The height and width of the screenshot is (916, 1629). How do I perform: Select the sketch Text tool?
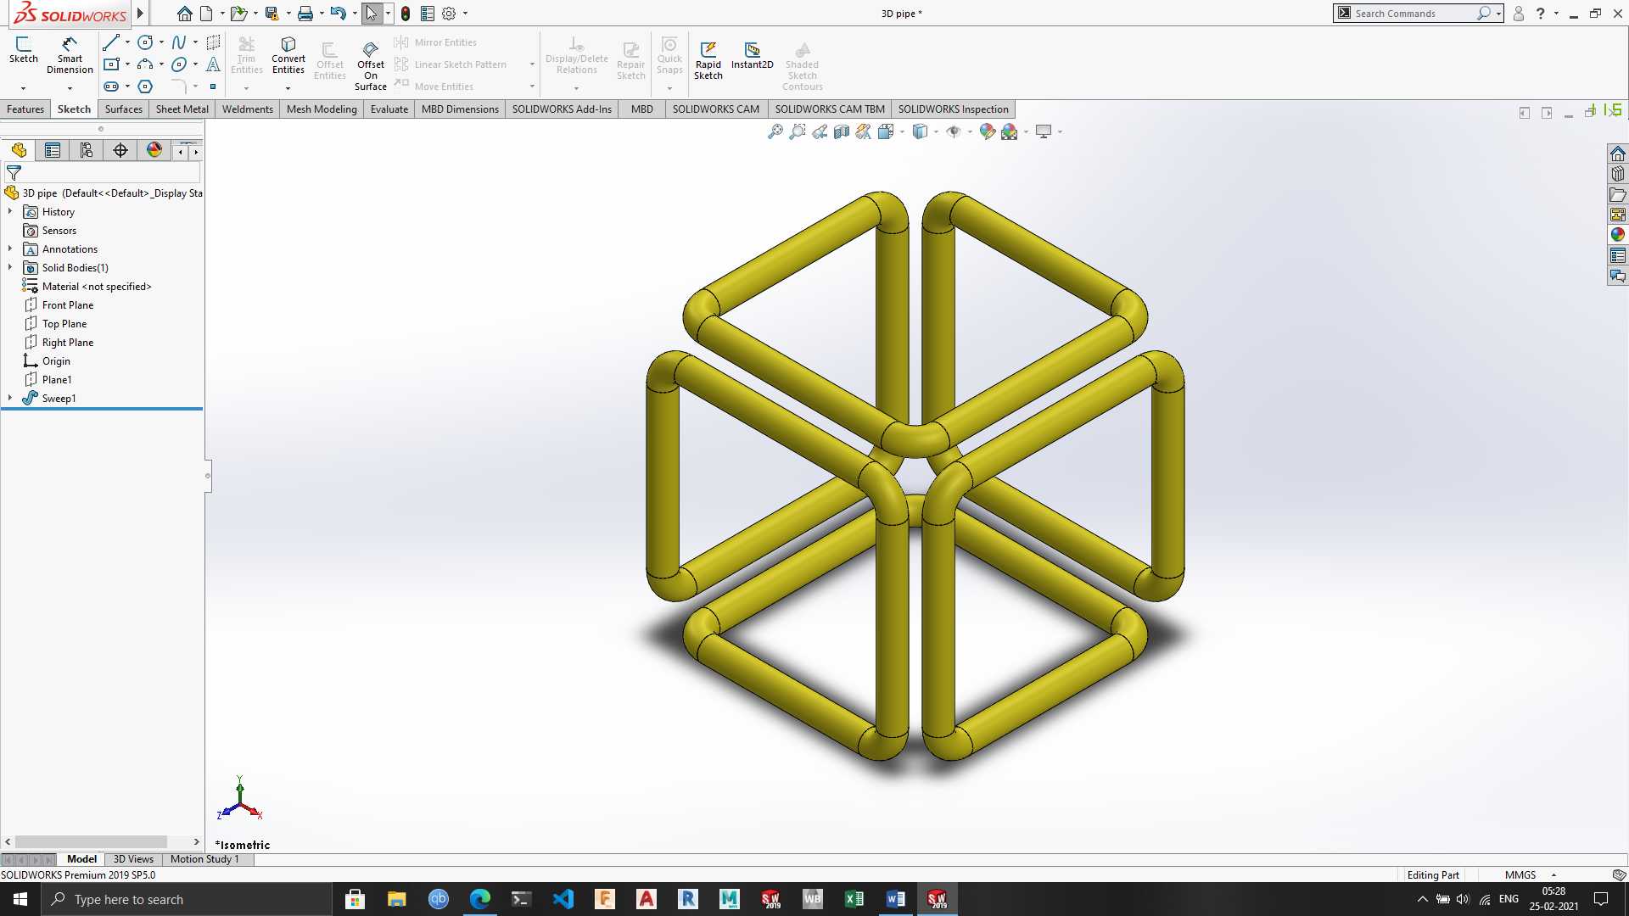pyautogui.click(x=213, y=64)
